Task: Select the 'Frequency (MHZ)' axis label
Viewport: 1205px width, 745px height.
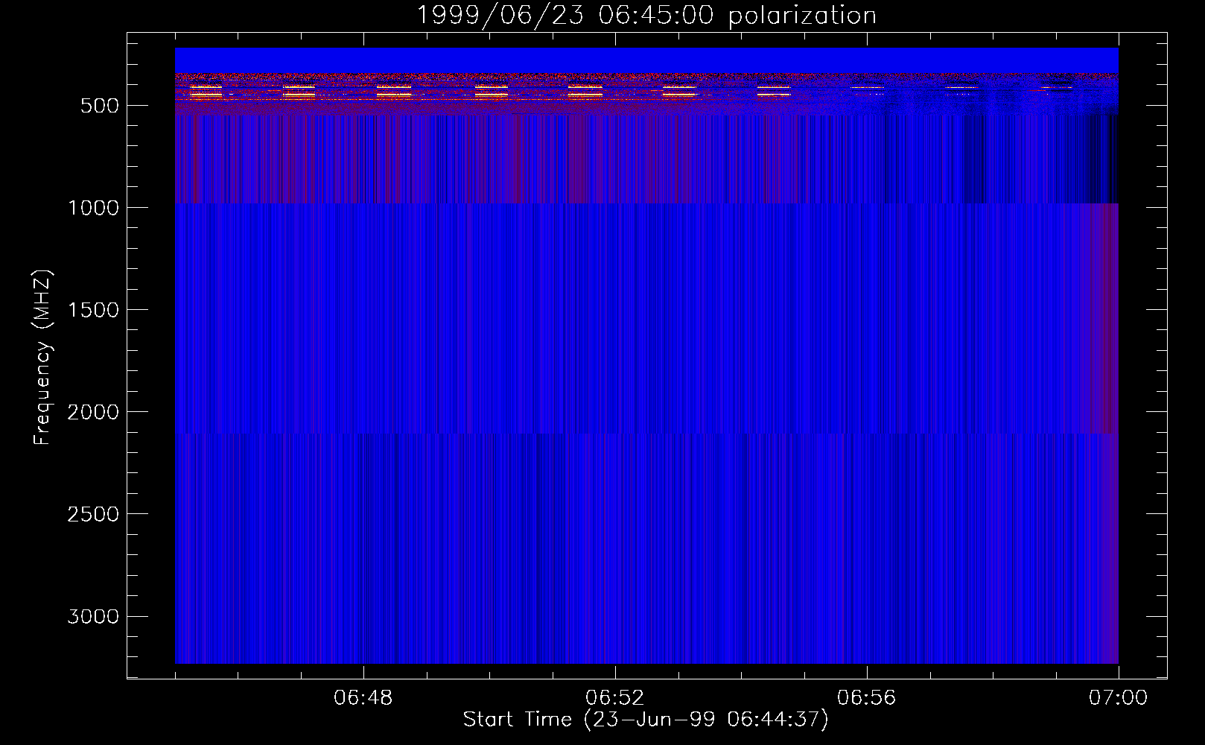Action: (42, 357)
